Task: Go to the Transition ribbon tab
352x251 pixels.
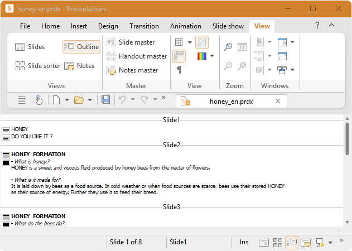Action: coord(144,26)
